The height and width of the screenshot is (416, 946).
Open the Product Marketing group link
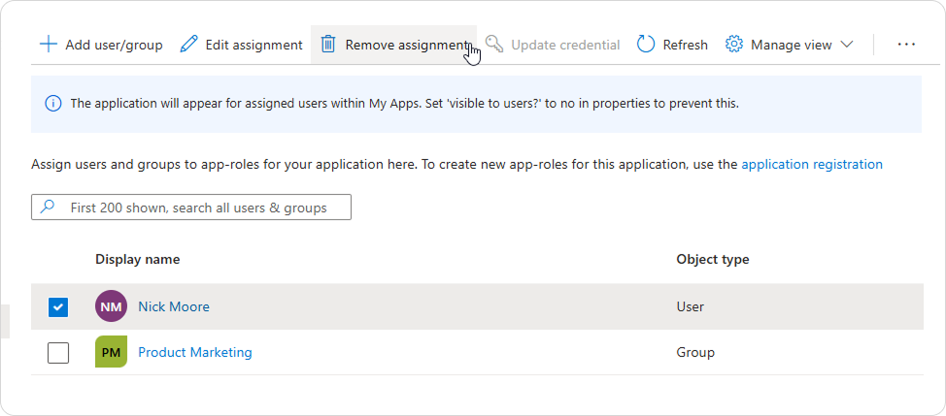point(195,352)
